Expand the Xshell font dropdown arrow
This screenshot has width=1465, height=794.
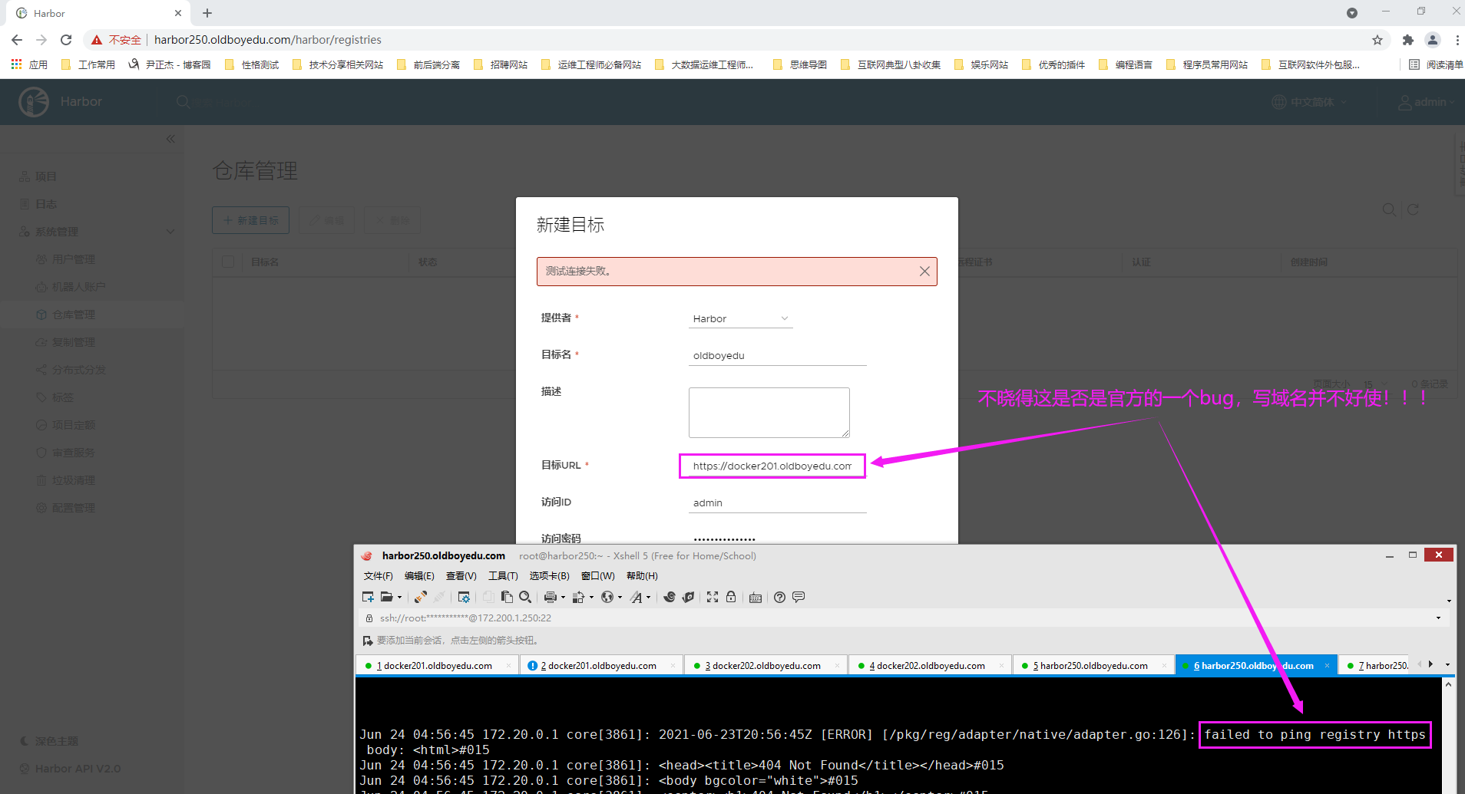coord(649,598)
